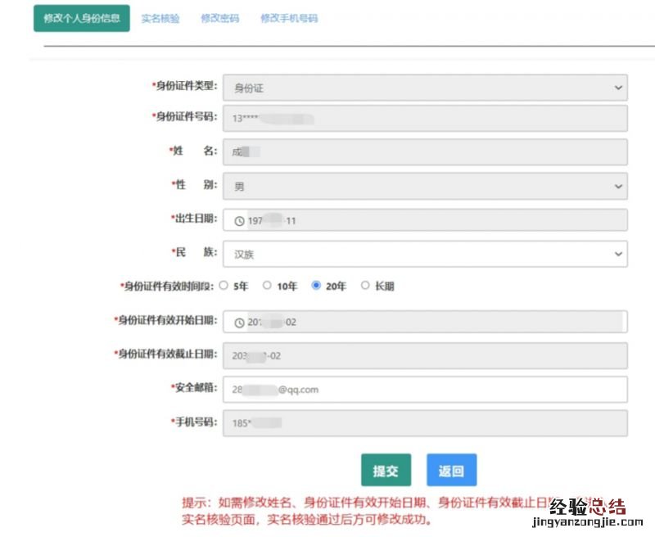The width and height of the screenshot is (655, 537).
Task: Select the 5年 validity period option
Action: [224, 287]
